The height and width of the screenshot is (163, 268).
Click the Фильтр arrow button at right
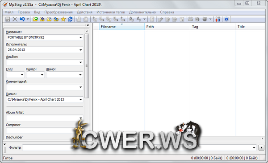click(261, 148)
